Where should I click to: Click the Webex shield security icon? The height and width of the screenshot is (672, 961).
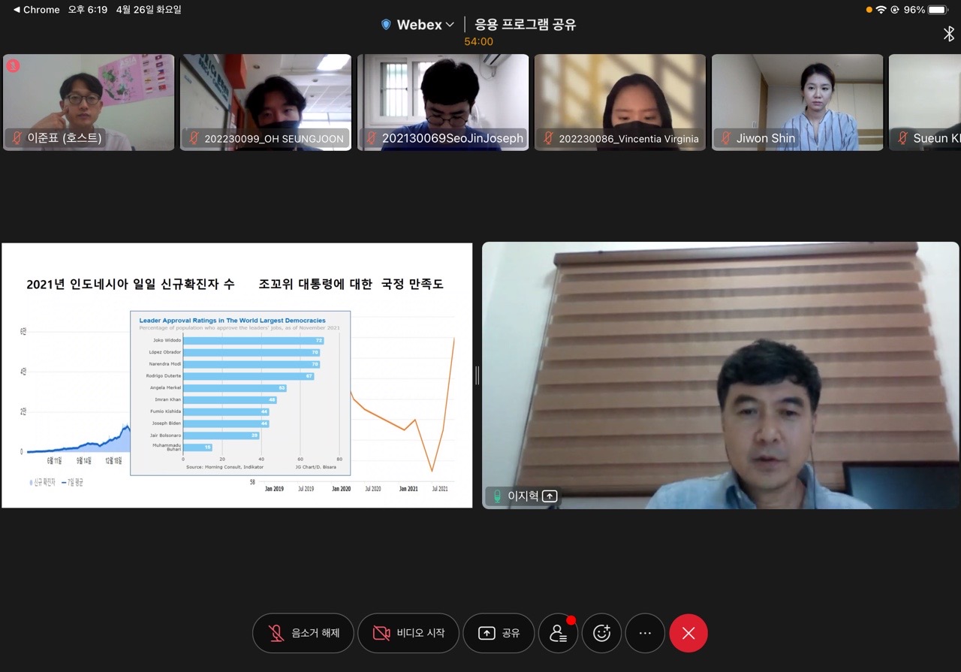click(386, 25)
